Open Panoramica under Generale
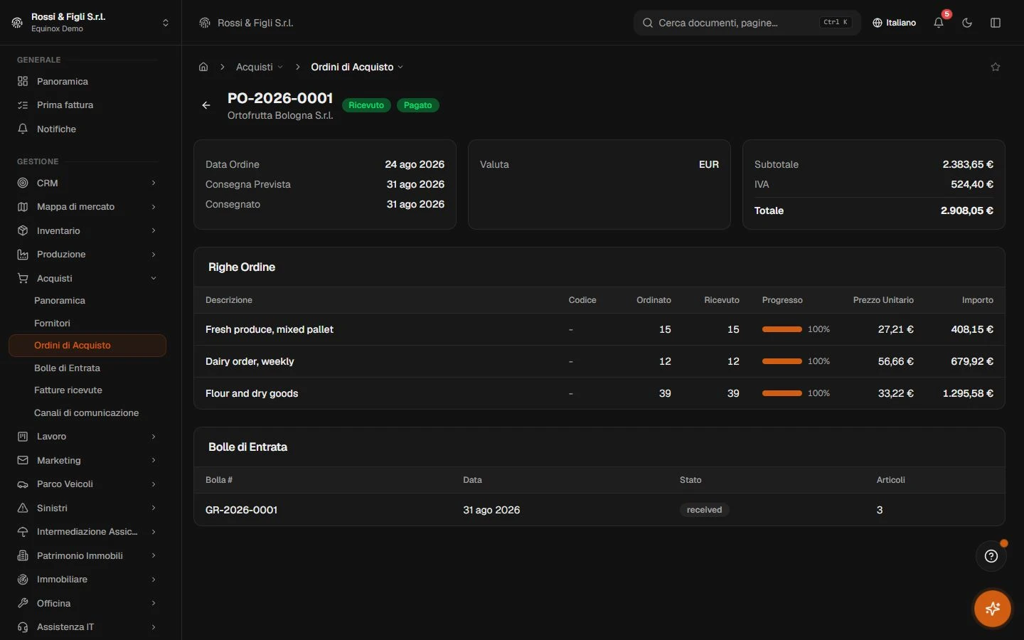The height and width of the screenshot is (640, 1024). [x=87, y=81]
